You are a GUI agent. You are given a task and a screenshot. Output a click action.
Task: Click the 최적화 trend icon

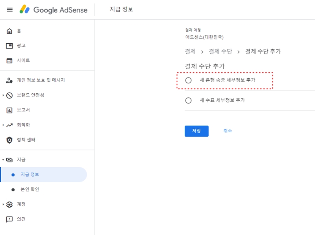click(9, 125)
